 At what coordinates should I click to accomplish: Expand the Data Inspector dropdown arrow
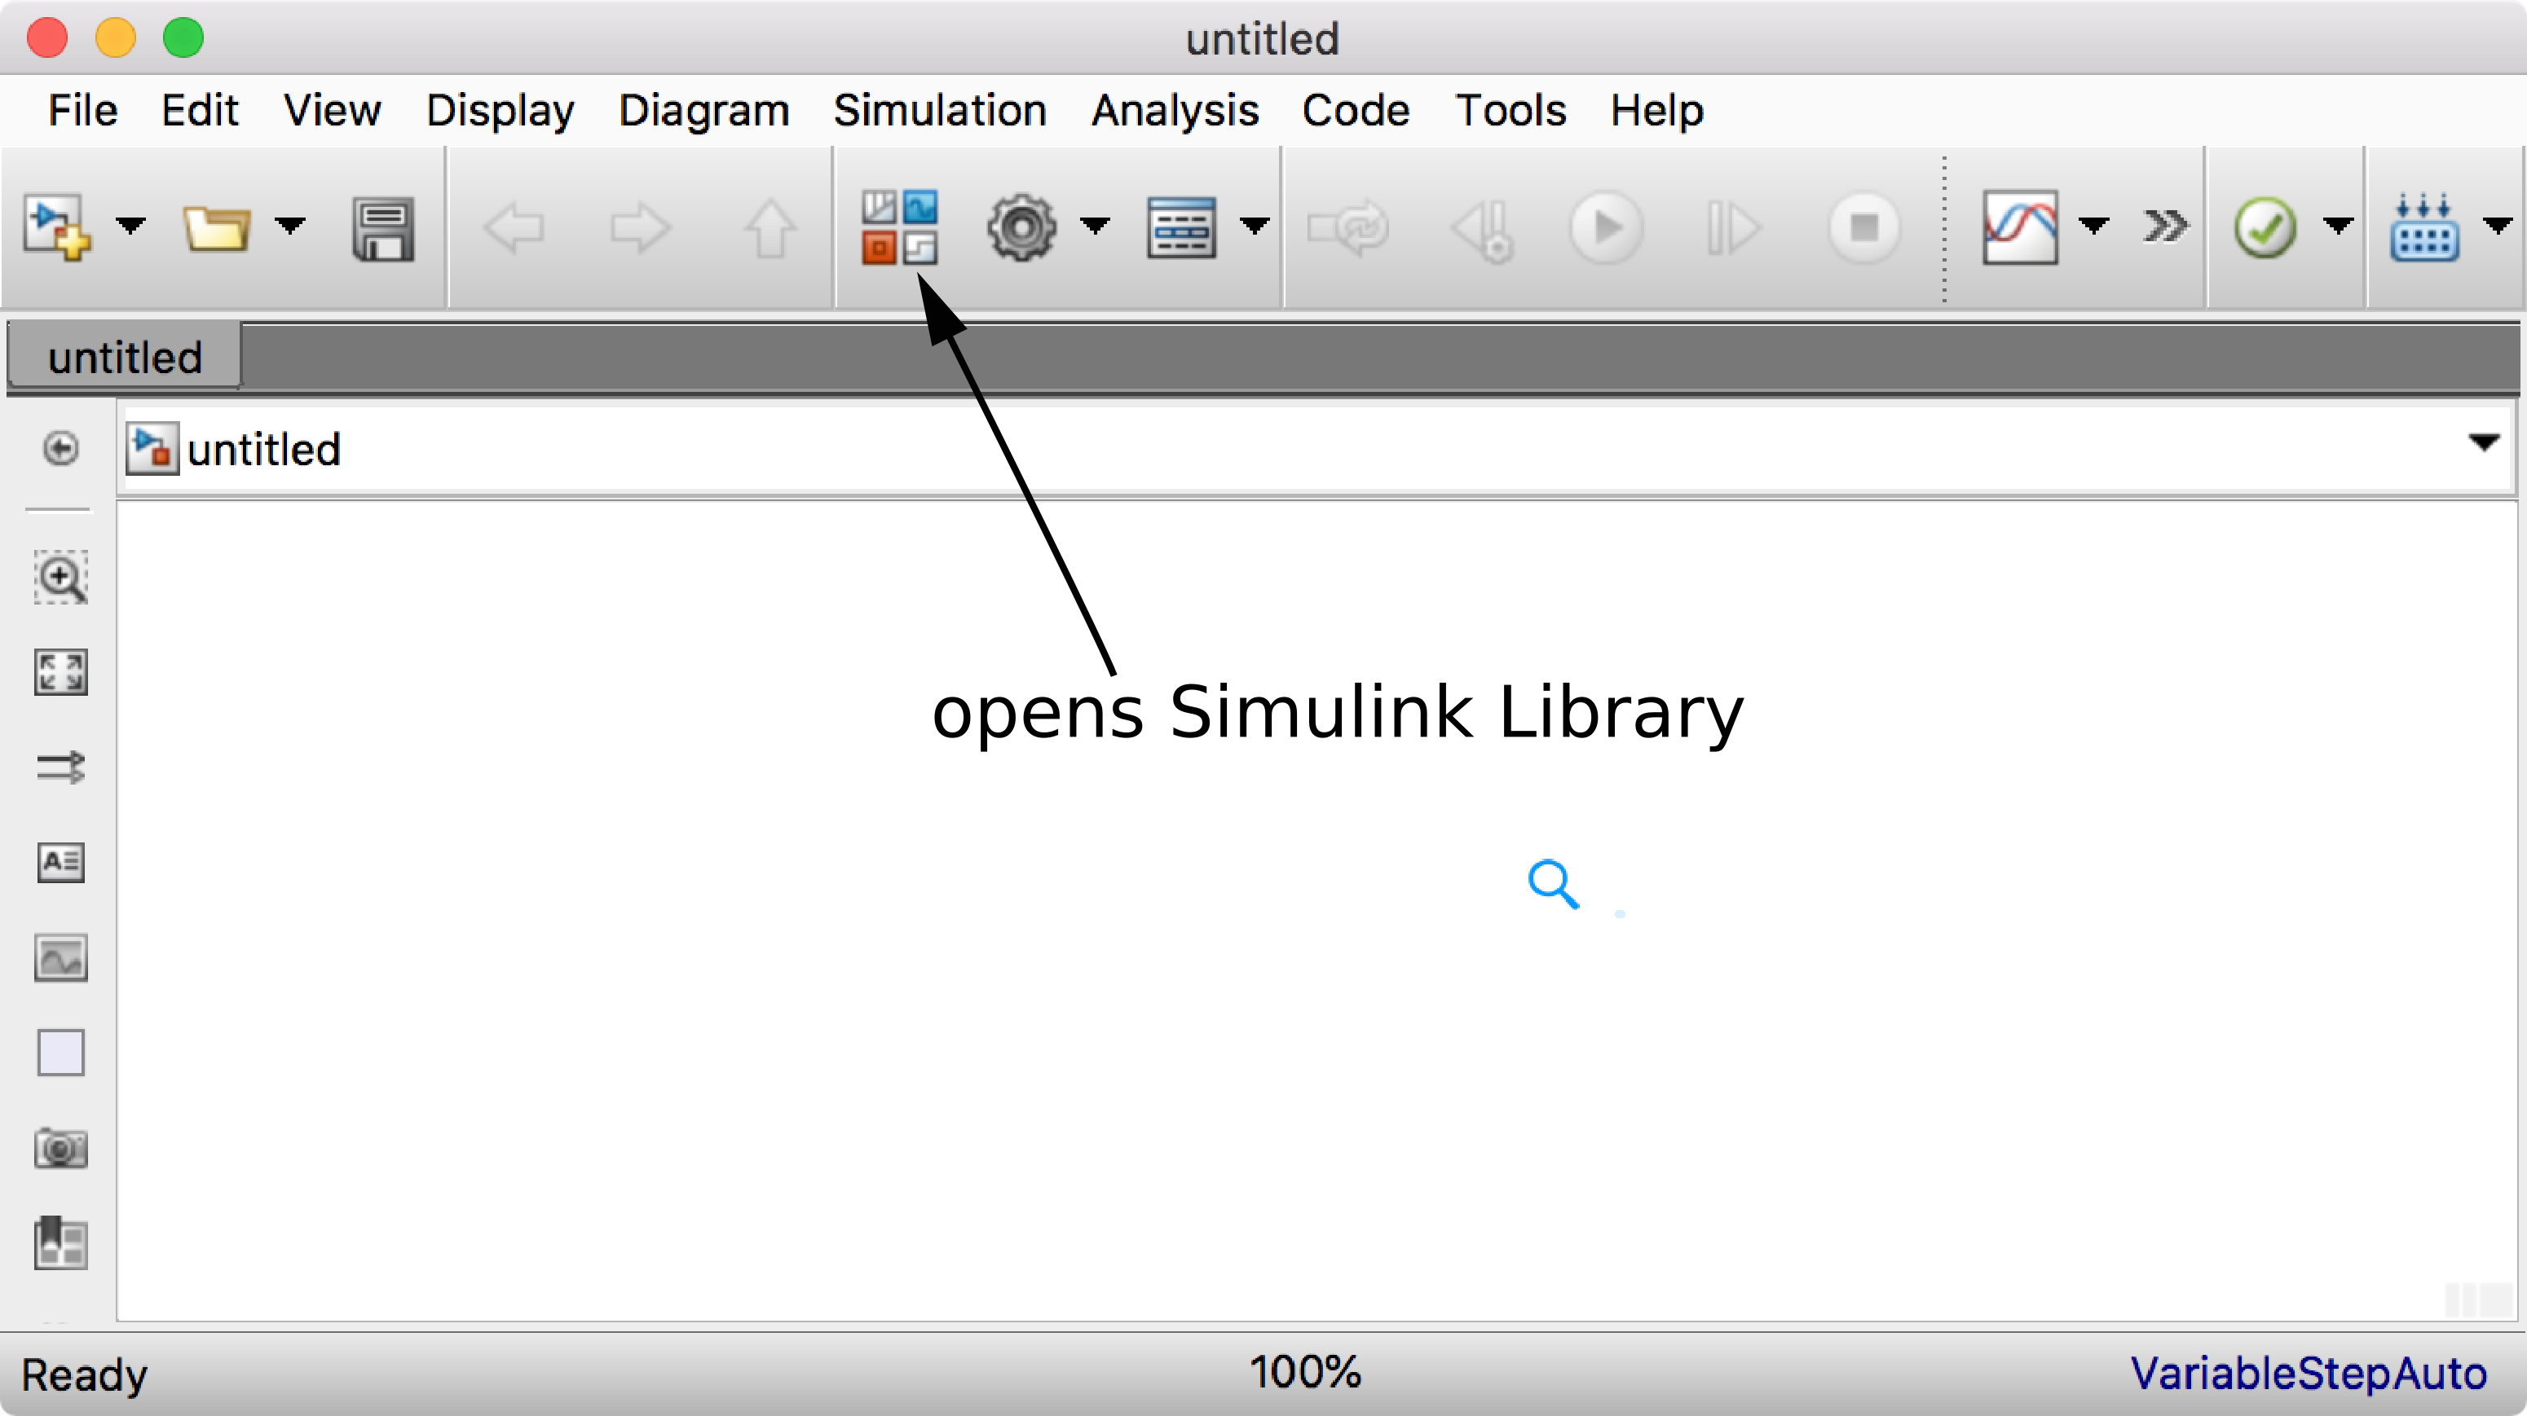tap(2094, 226)
